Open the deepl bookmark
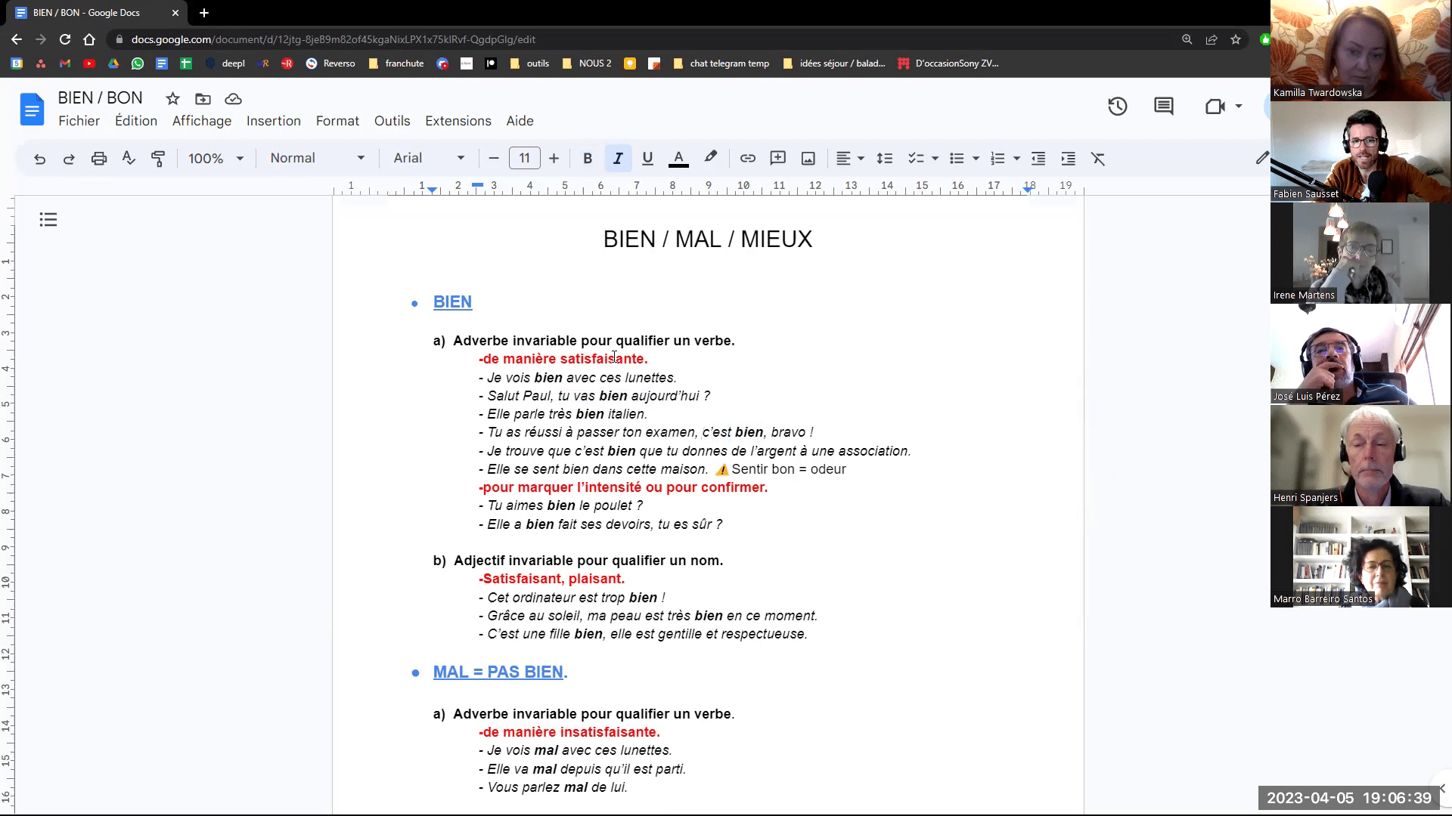 click(225, 63)
